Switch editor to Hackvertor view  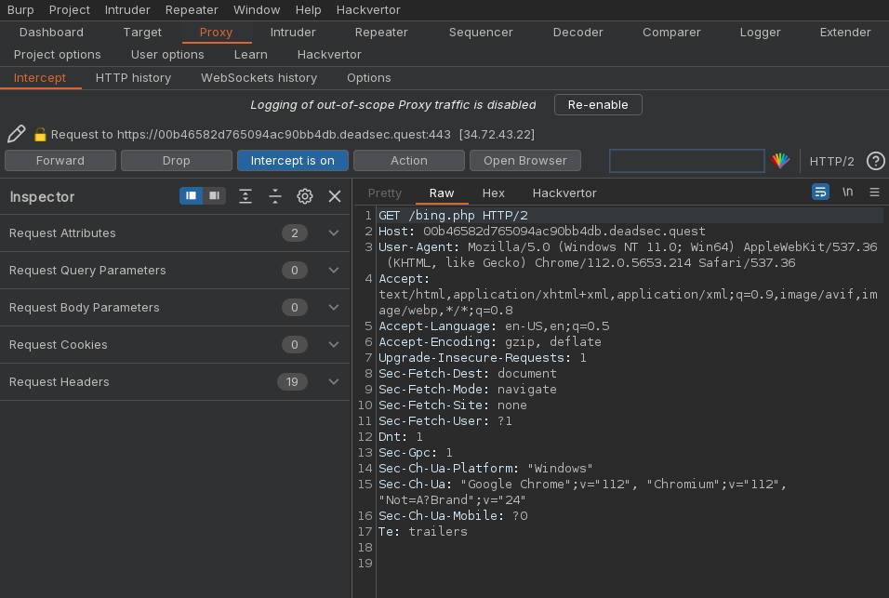564,193
